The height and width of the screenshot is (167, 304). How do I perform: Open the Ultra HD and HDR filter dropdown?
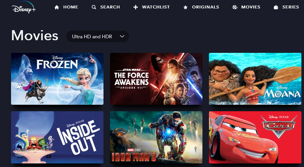tap(98, 36)
